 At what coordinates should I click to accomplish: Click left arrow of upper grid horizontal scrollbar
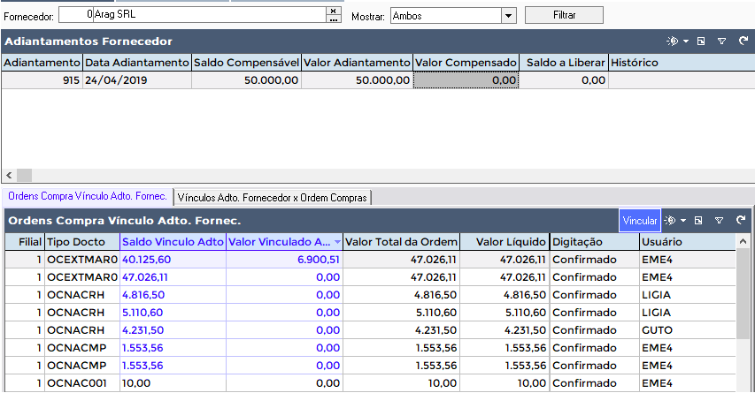[9, 176]
